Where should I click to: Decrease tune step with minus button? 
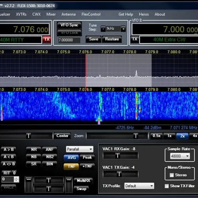pos(103,29)
